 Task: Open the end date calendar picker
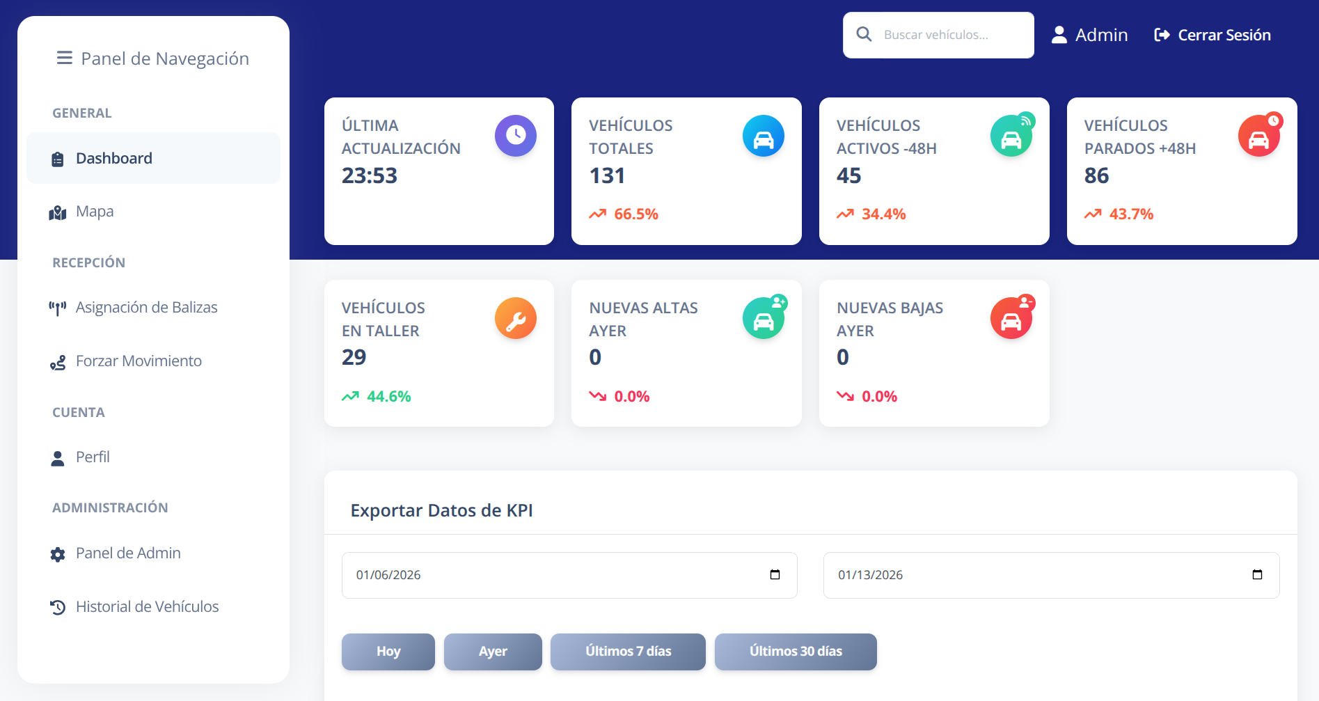coord(1257,574)
